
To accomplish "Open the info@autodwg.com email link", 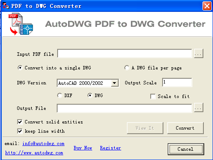I will click(x=43, y=144).
